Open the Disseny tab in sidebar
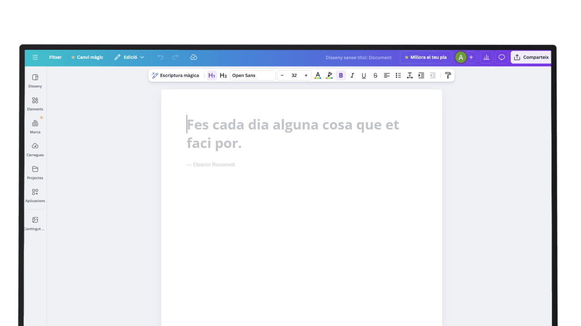This screenshot has width=581, height=326. click(x=35, y=80)
